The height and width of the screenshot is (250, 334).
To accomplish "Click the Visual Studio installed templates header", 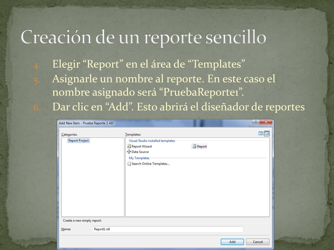I will coord(152,141).
